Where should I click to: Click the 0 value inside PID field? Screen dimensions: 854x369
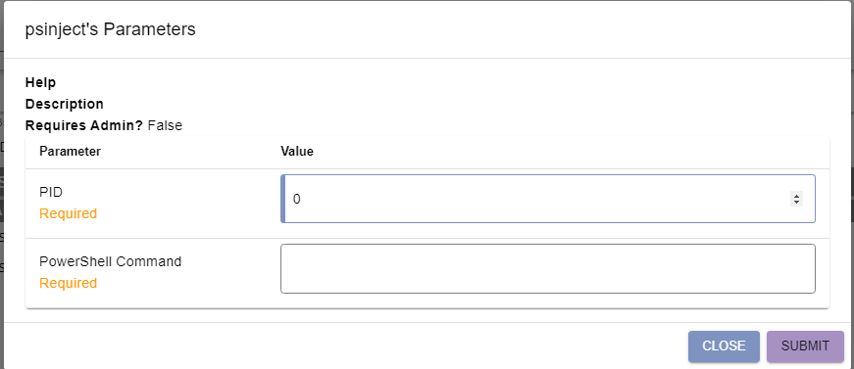coord(297,199)
